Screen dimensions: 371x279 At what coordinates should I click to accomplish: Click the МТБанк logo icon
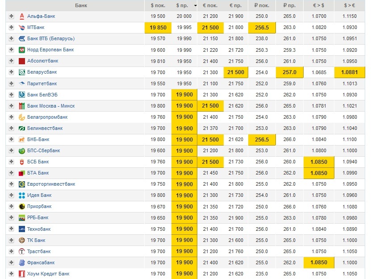coord(22,27)
